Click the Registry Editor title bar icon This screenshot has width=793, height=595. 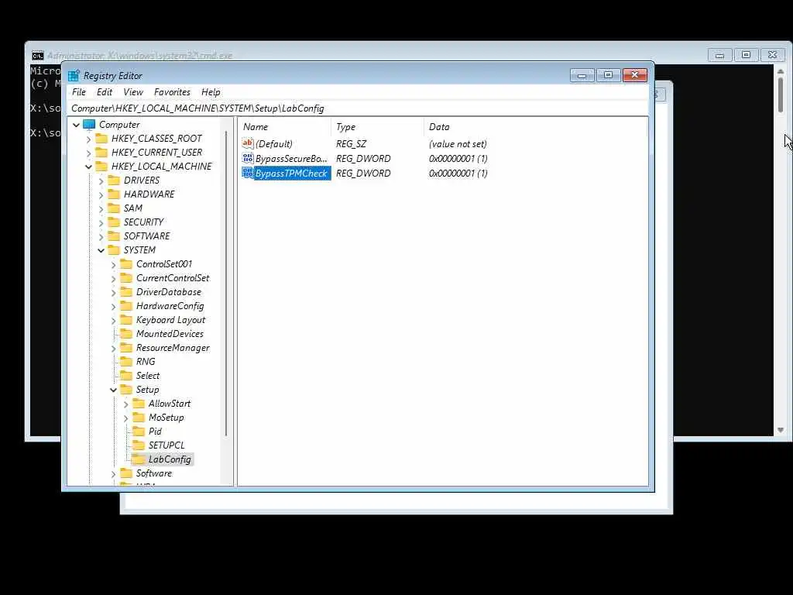74,75
